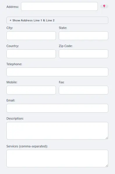Focus the Zip Code field

click(x=84, y=54)
